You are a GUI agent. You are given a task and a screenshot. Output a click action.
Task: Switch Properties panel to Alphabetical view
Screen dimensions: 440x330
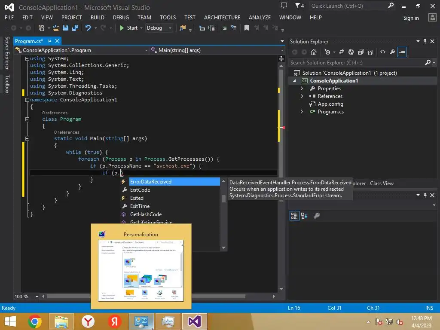pos(304,216)
